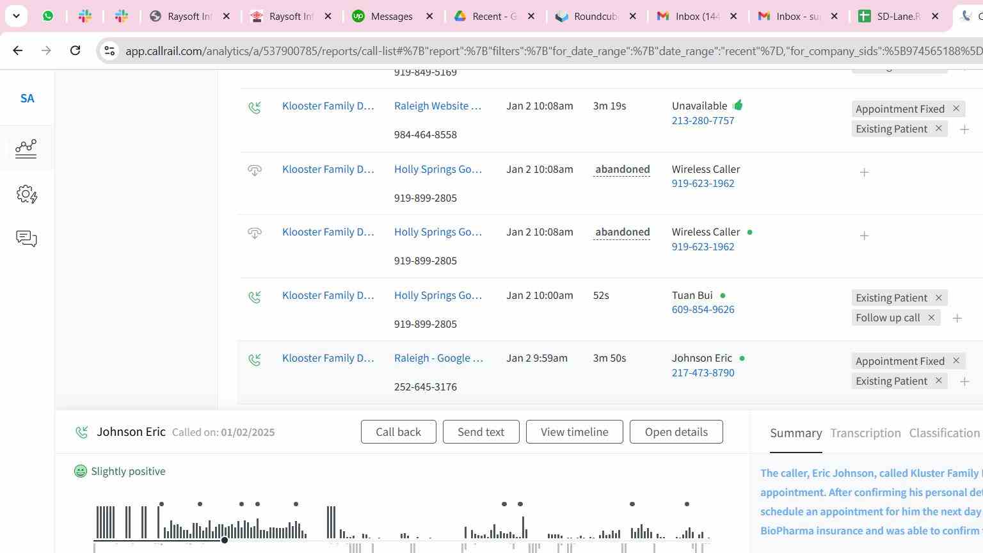This screenshot has height=553, width=983.
Task: Close the Roundcube browser tab
Action: [x=633, y=16]
